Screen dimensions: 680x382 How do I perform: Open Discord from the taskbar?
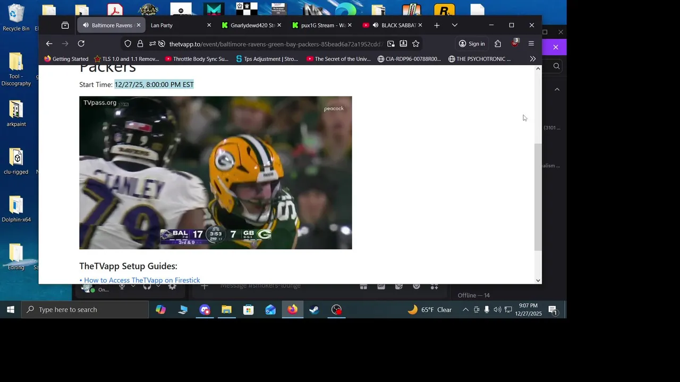coord(205,309)
